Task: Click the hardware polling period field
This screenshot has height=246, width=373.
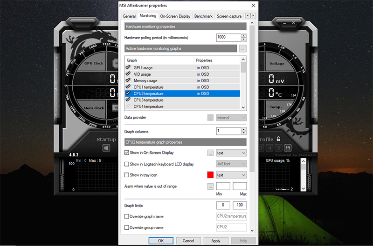Action: [228, 38]
